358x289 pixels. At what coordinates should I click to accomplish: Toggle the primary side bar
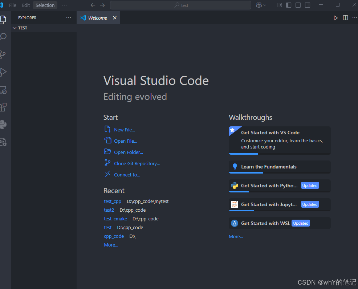point(289,5)
